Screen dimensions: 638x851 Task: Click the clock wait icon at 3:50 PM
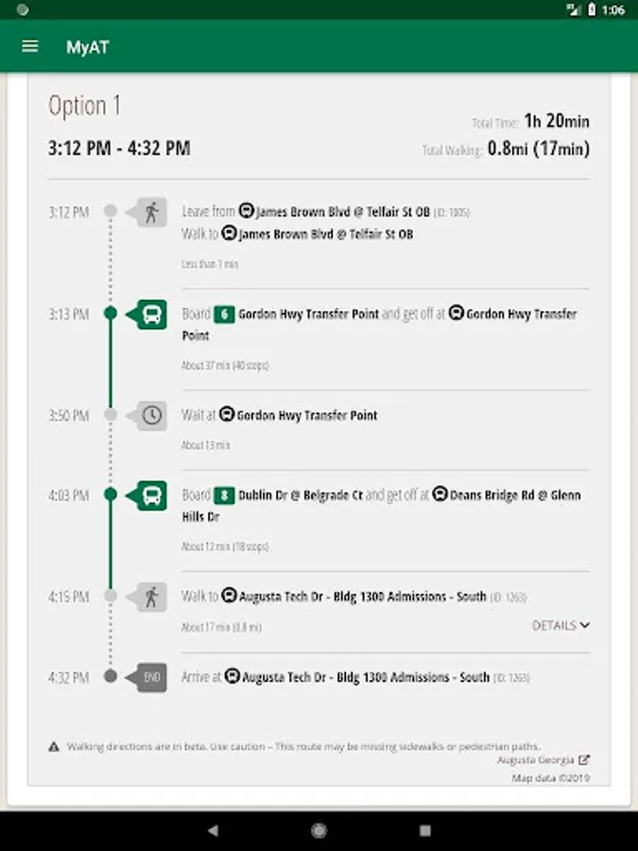[x=151, y=415]
